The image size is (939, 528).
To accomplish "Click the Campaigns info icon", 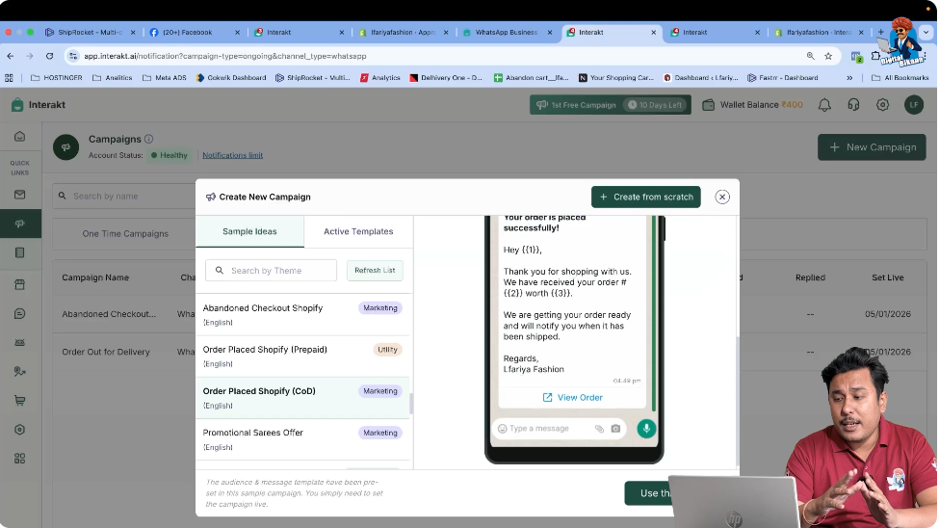I will tap(148, 139).
